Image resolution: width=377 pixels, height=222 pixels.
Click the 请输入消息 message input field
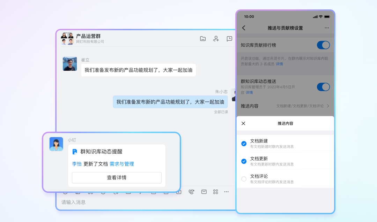pos(140,202)
